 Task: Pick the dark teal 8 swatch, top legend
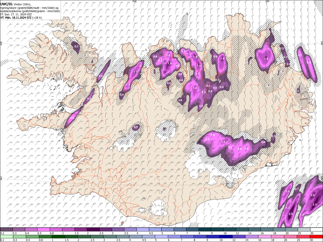pyautogui.click(x=205, y=229)
